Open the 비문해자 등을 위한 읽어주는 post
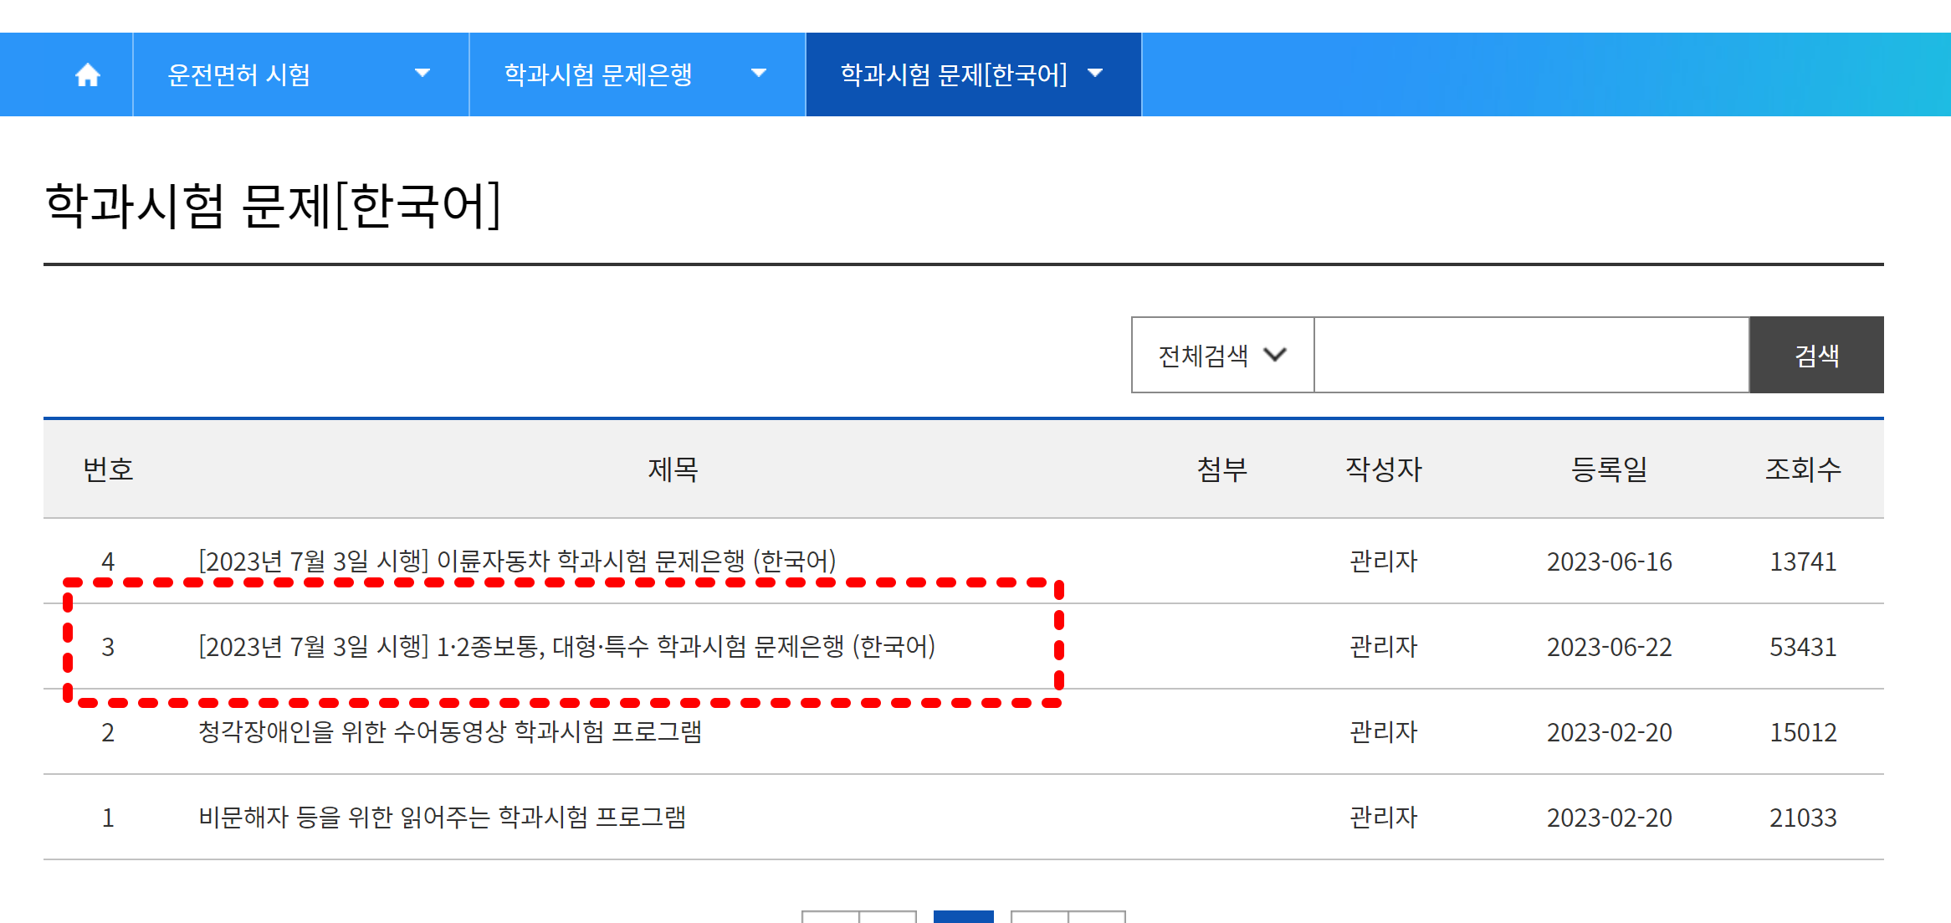Screen dimensions: 1951x923 pos(442,818)
